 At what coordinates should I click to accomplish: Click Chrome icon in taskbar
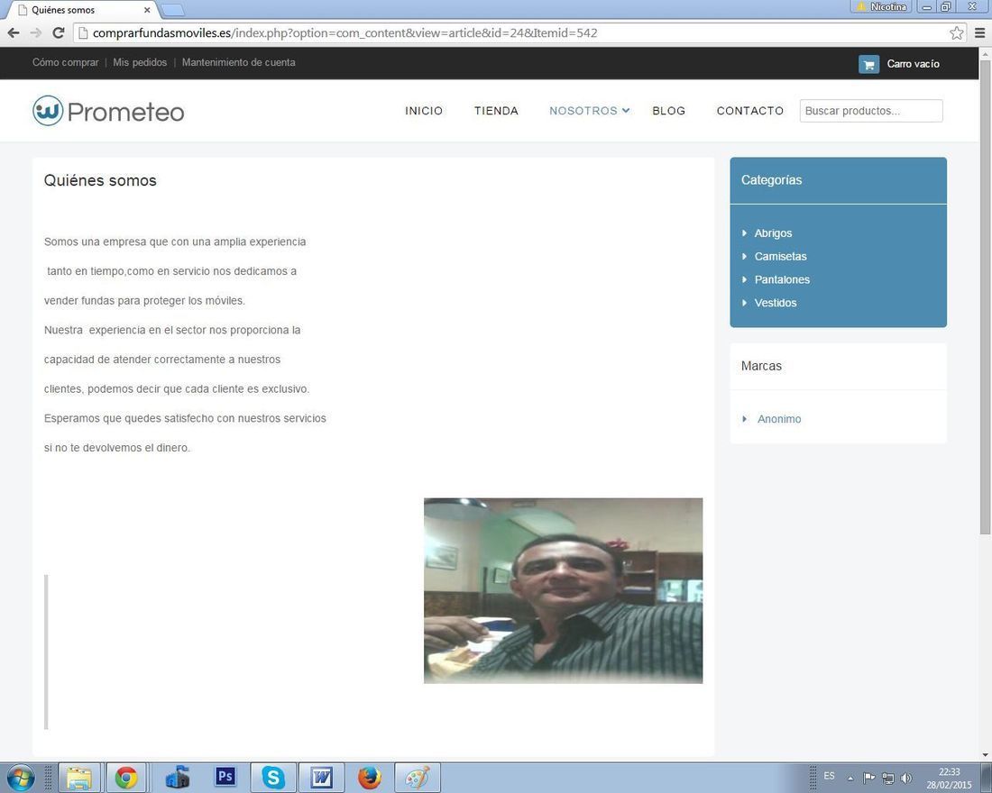point(126,778)
